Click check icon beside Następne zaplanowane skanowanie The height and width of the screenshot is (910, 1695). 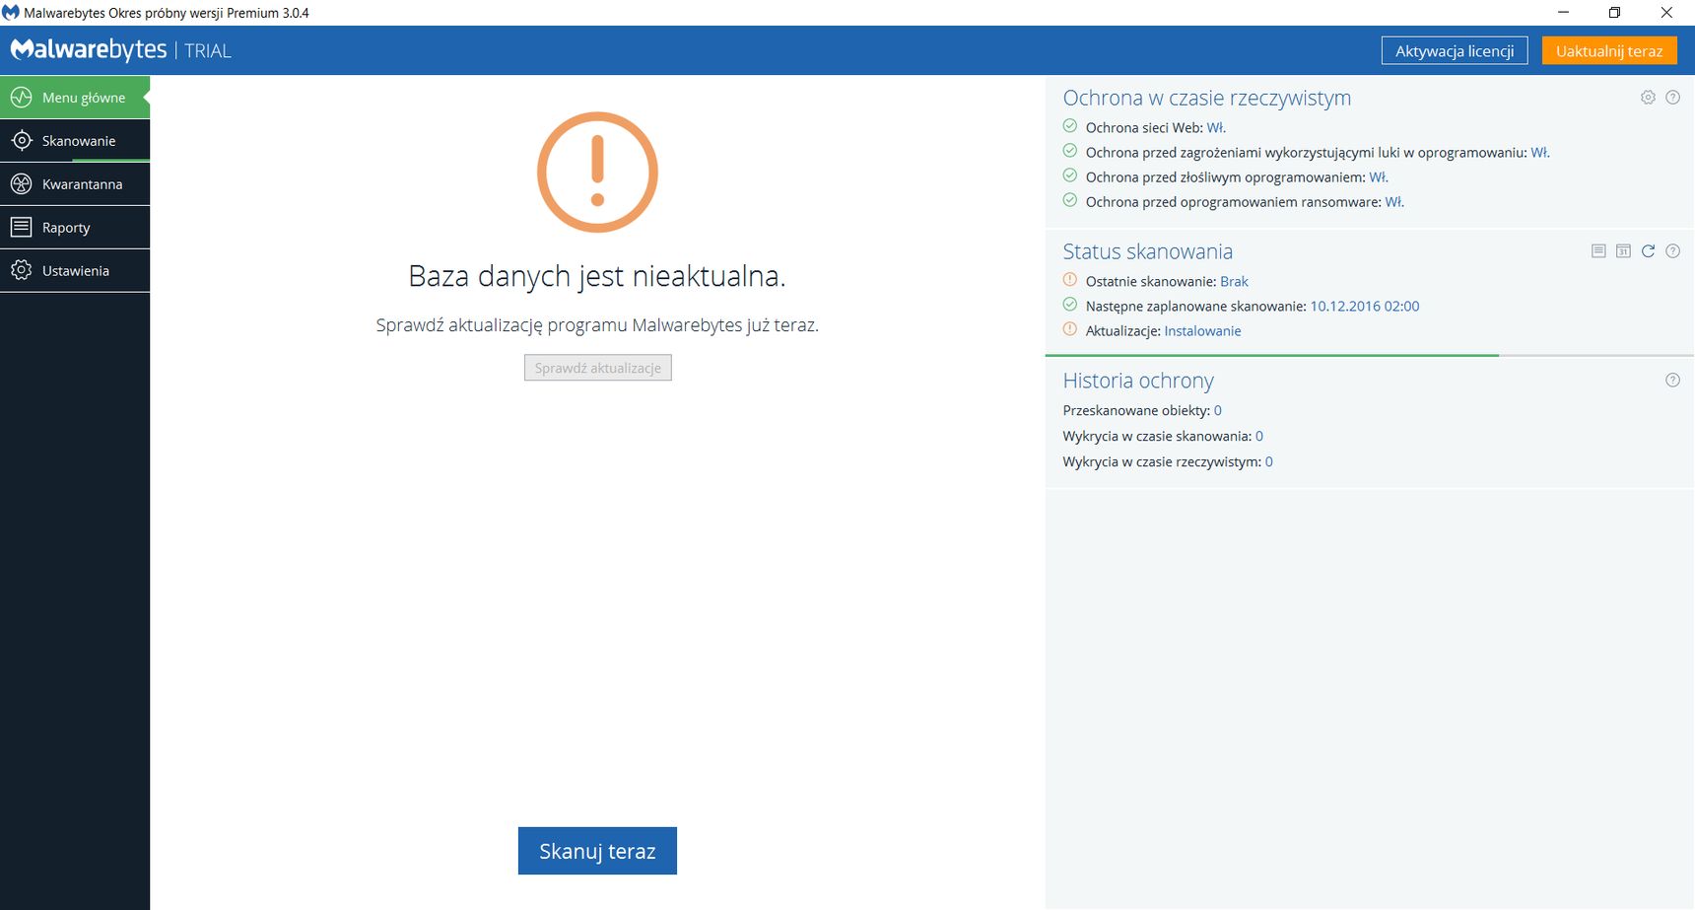(x=1070, y=305)
